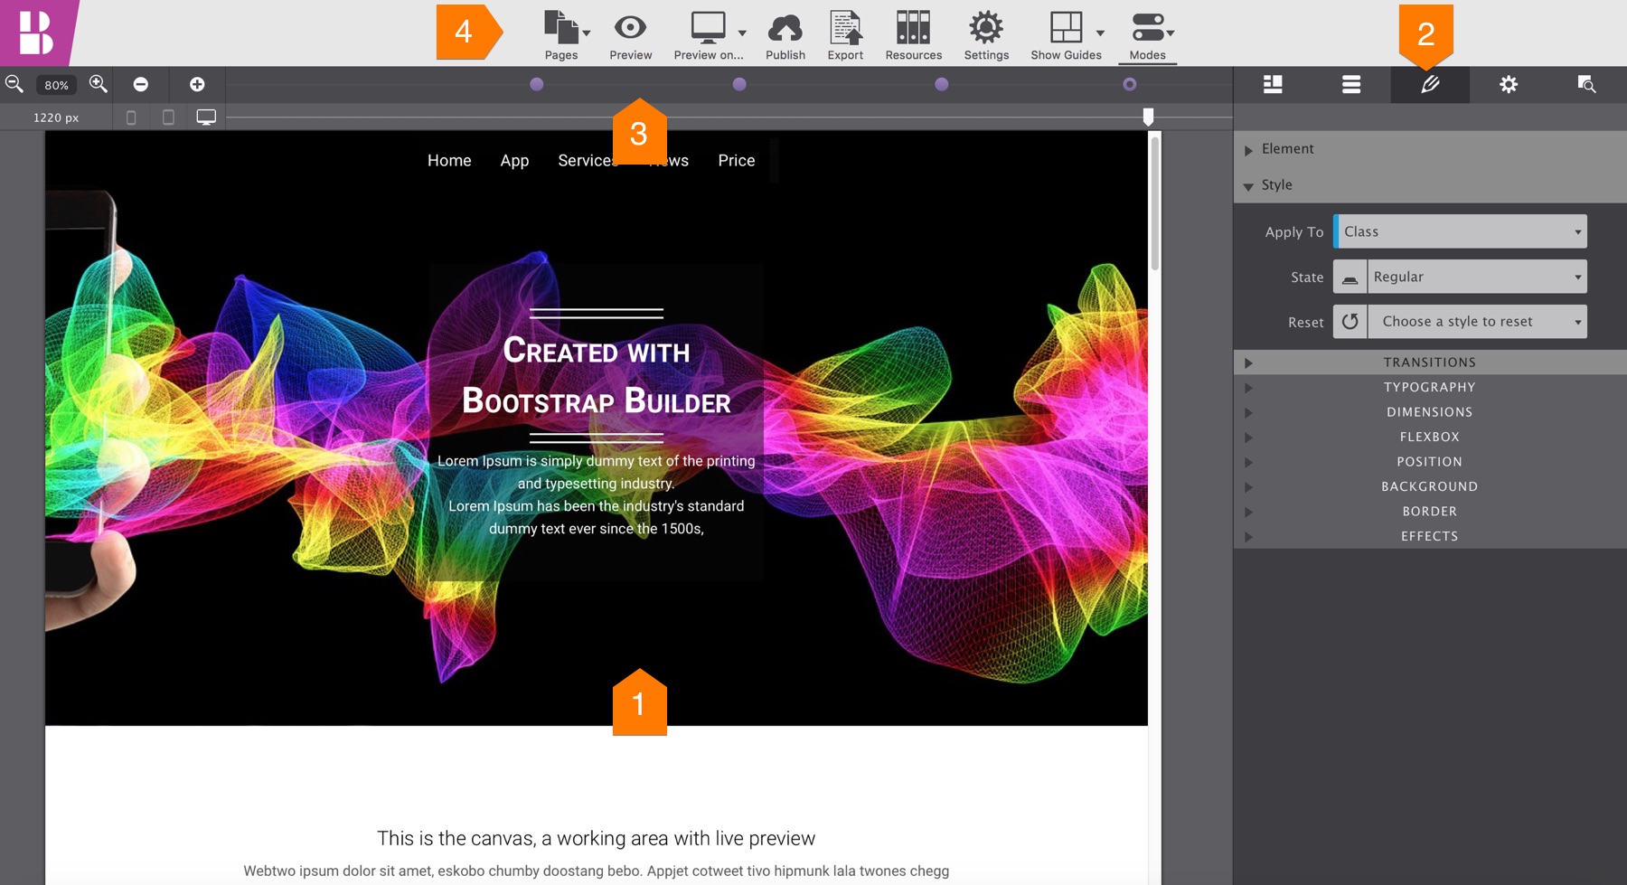
Task: Click the Price nav link
Action: point(737,161)
